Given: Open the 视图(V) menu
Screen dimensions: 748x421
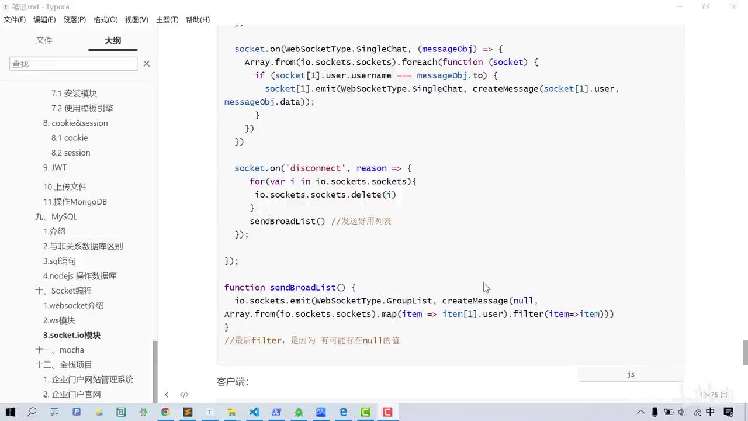Looking at the screenshot, I should [136, 20].
